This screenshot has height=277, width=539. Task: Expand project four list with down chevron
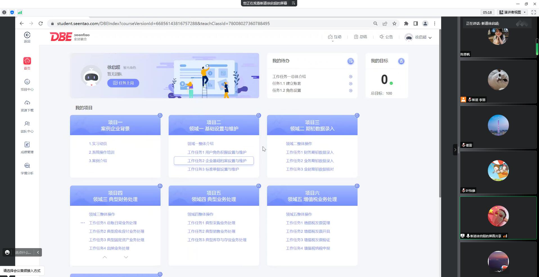pyautogui.click(x=126, y=257)
